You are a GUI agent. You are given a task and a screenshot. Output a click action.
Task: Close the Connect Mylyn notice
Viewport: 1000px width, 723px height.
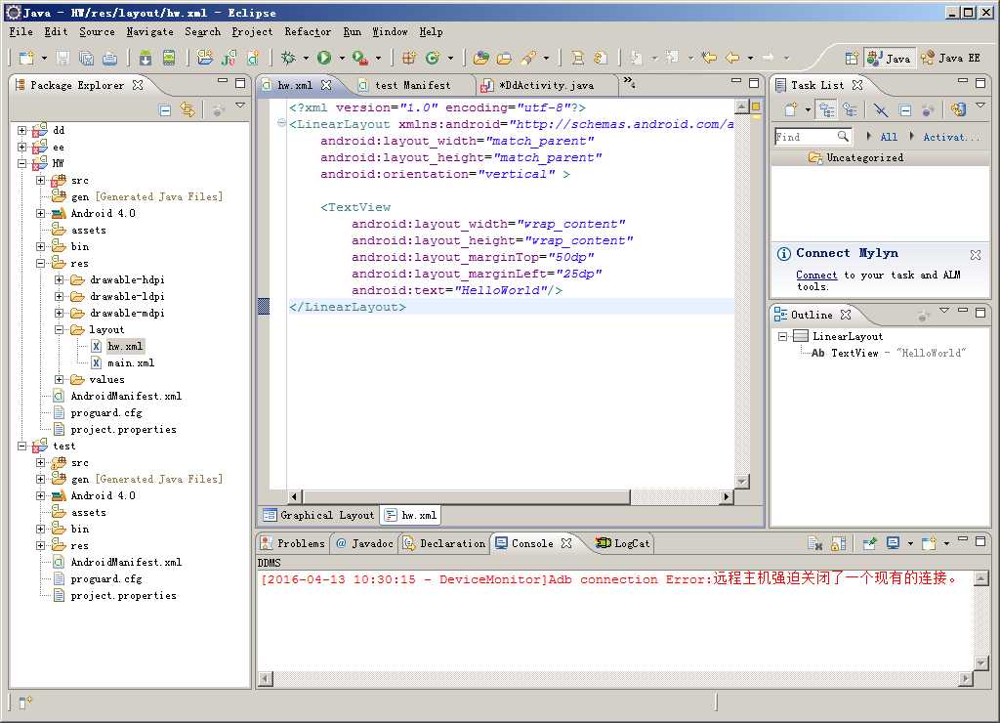tap(976, 255)
